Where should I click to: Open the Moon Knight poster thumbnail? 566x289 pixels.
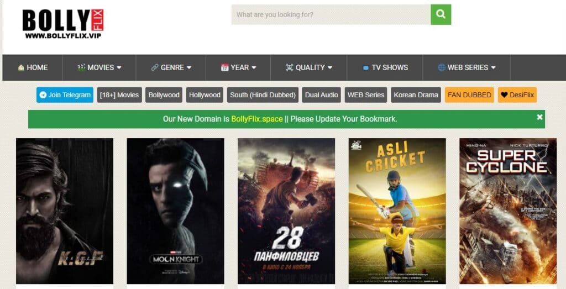[175, 211]
